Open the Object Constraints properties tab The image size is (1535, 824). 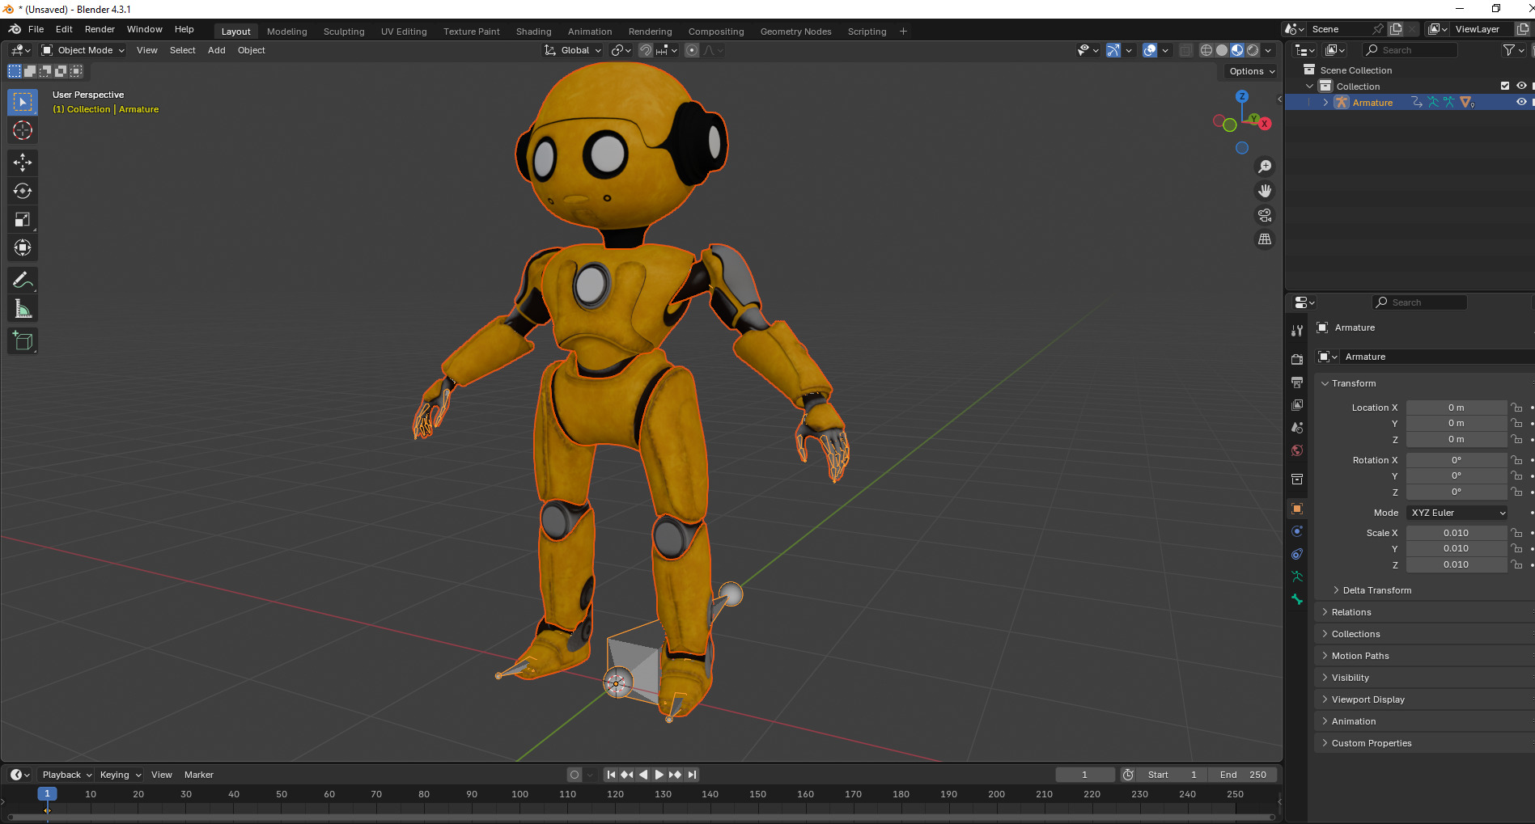click(x=1297, y=554)
